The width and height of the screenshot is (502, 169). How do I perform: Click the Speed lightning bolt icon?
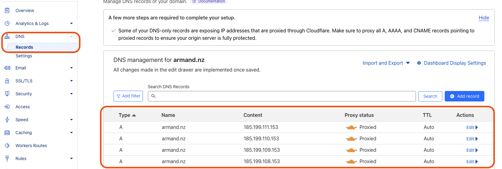(7, 120)
